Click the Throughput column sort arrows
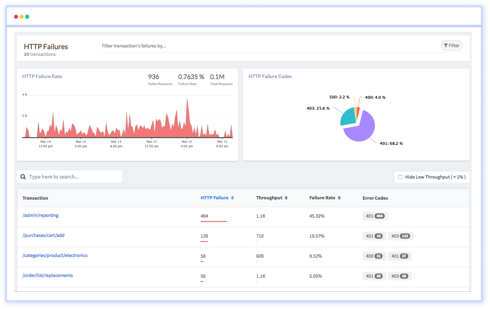The image size is (490, 309). (287, 198)
